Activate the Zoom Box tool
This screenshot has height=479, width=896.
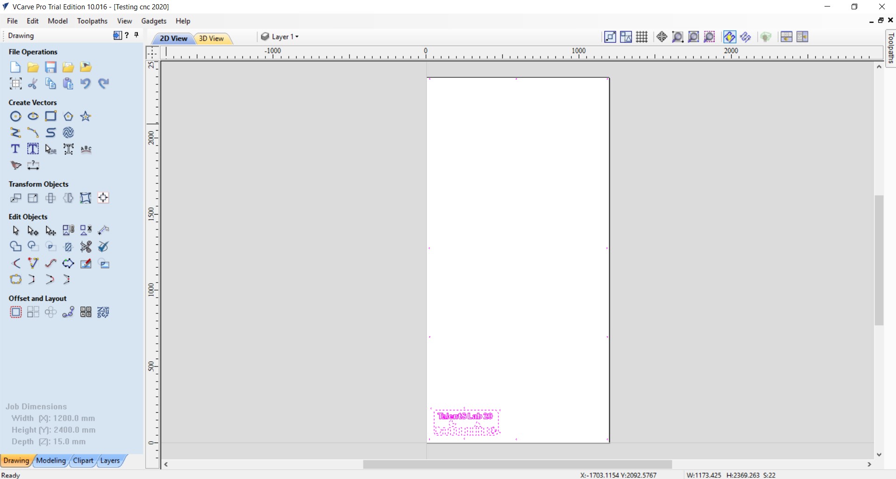tap(678, 37)
